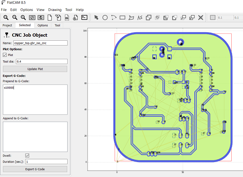The width and height of the screenshot is (243, 177).
Task: Switch to the Selected tab
Action: click(x=25, y=25)
